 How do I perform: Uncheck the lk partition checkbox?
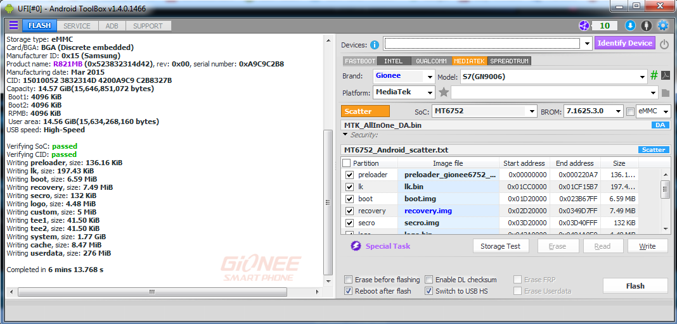coord(349,187)
